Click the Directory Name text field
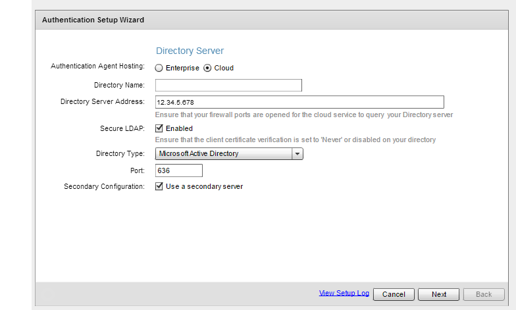 228,85
